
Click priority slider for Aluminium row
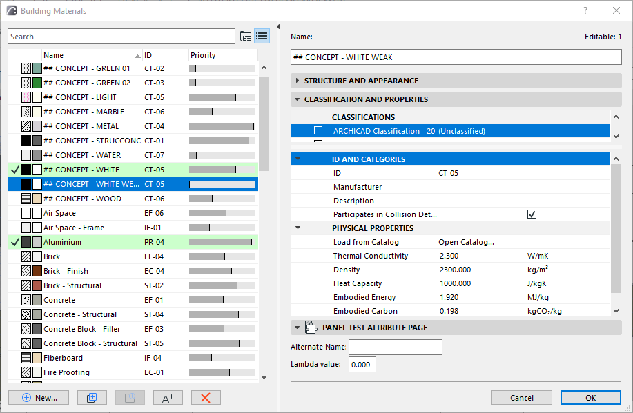[222, 242]
